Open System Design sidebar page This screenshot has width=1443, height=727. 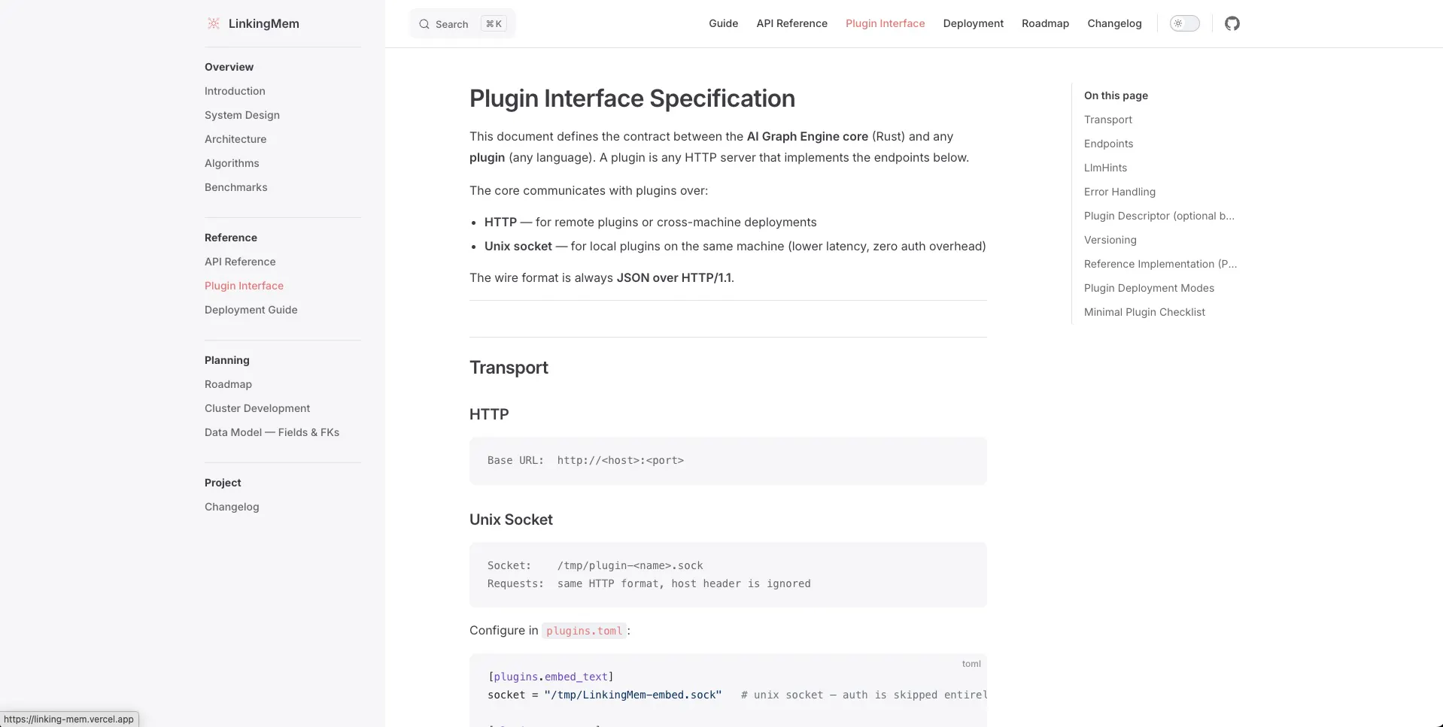242,115
